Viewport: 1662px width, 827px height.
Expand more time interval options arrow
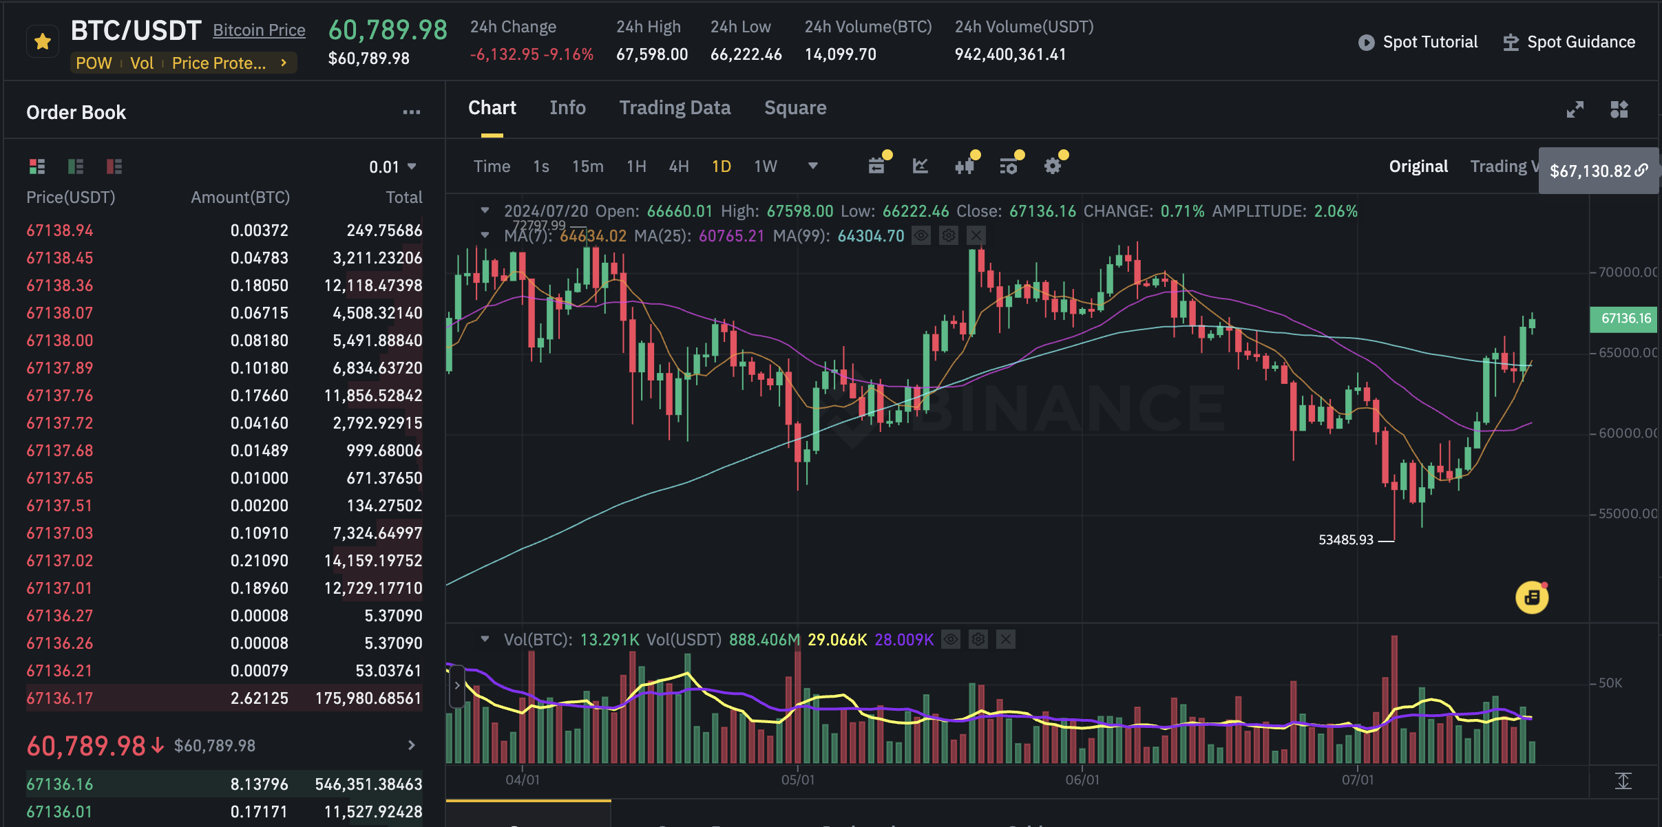812,166
